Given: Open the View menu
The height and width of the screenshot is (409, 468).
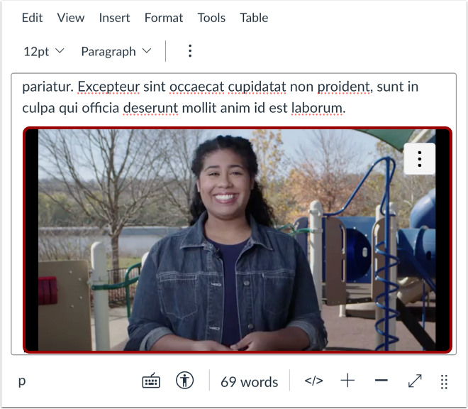Looking at the screenshot, I should (x=71, y=18).
